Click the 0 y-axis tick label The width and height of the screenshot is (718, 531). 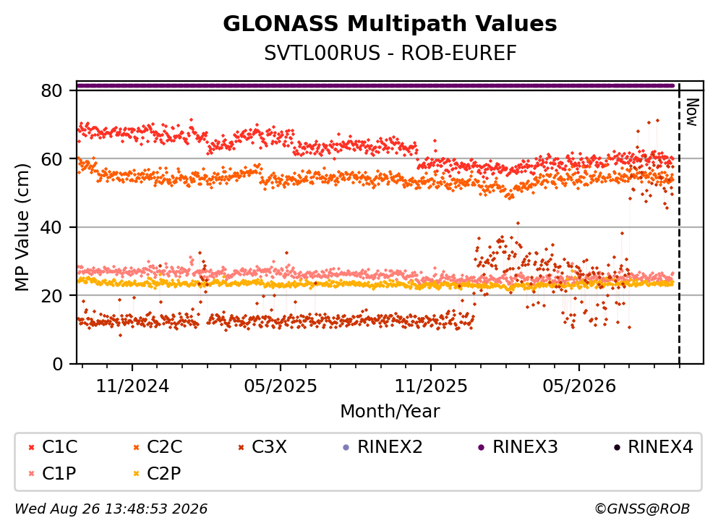click(57, 364)
